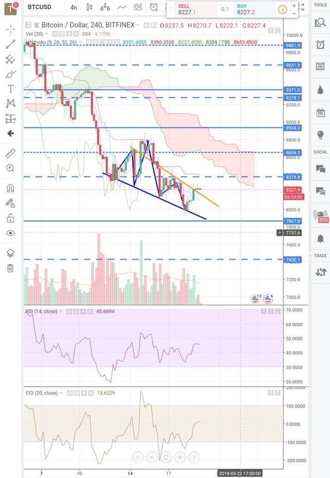
Task: Open the economic events flag marked 13
Action: pos(255,300)
